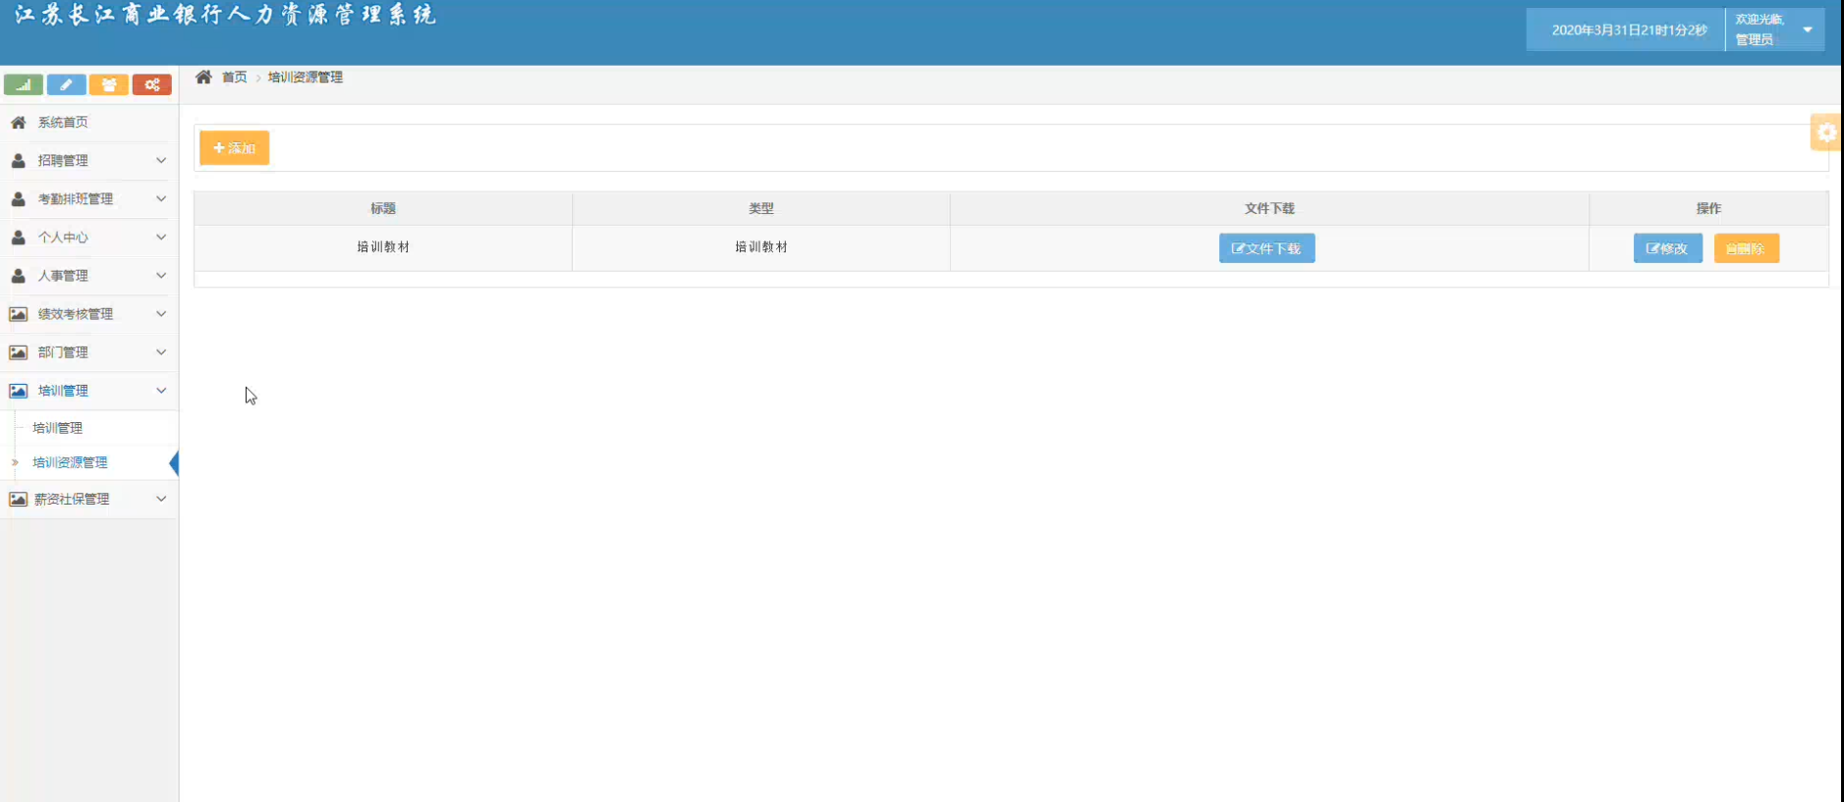The image size is (1844, 802).
Task: Click the person icon beside 人事管理
Action: pyautogui.click(x=18, y=276)
